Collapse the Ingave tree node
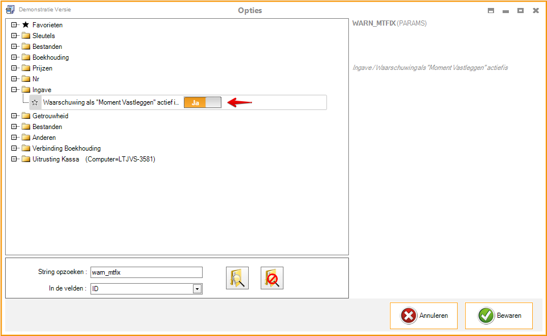 (x=14, y=90)
